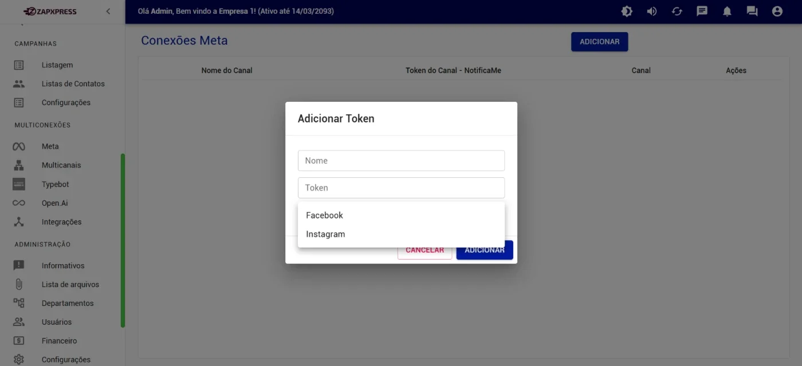Click the Integrações nodes icon

(19, 222)
